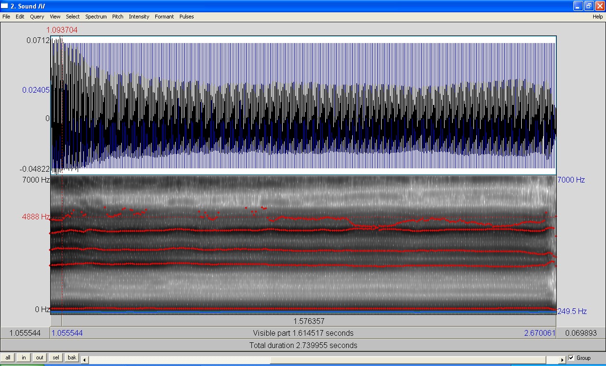
Task: Open the File menu
Action: coord(6,17)
